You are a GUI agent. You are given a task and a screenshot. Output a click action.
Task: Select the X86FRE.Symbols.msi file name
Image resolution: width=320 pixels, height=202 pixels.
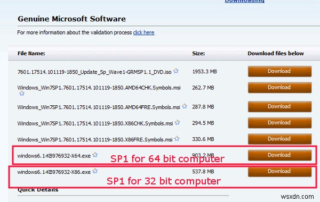(x=95, y=140)
